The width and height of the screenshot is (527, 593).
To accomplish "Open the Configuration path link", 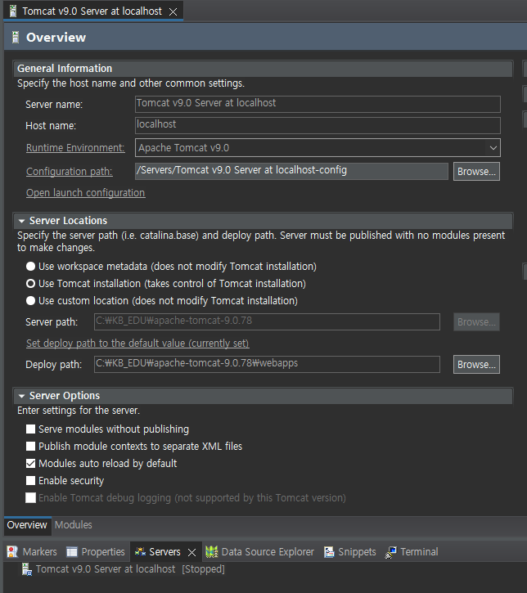I will pyautogui.click(x=70, y=171).
